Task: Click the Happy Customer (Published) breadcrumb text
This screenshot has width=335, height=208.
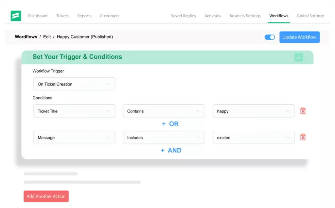Action: 85,37
